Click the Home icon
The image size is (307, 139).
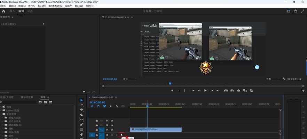[x=3, y=11]
